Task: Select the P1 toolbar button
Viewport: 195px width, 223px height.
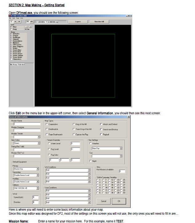Action: click(x=28, y=22)
